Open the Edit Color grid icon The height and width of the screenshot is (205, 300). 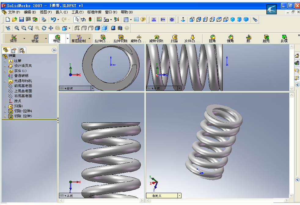click(99, 20)
